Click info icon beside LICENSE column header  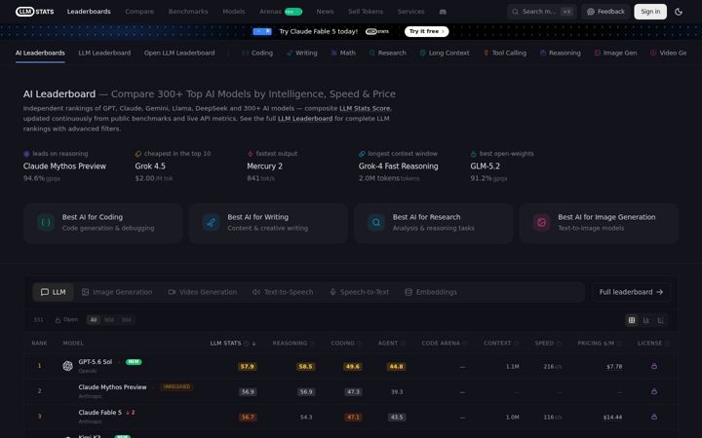[667, 344]
